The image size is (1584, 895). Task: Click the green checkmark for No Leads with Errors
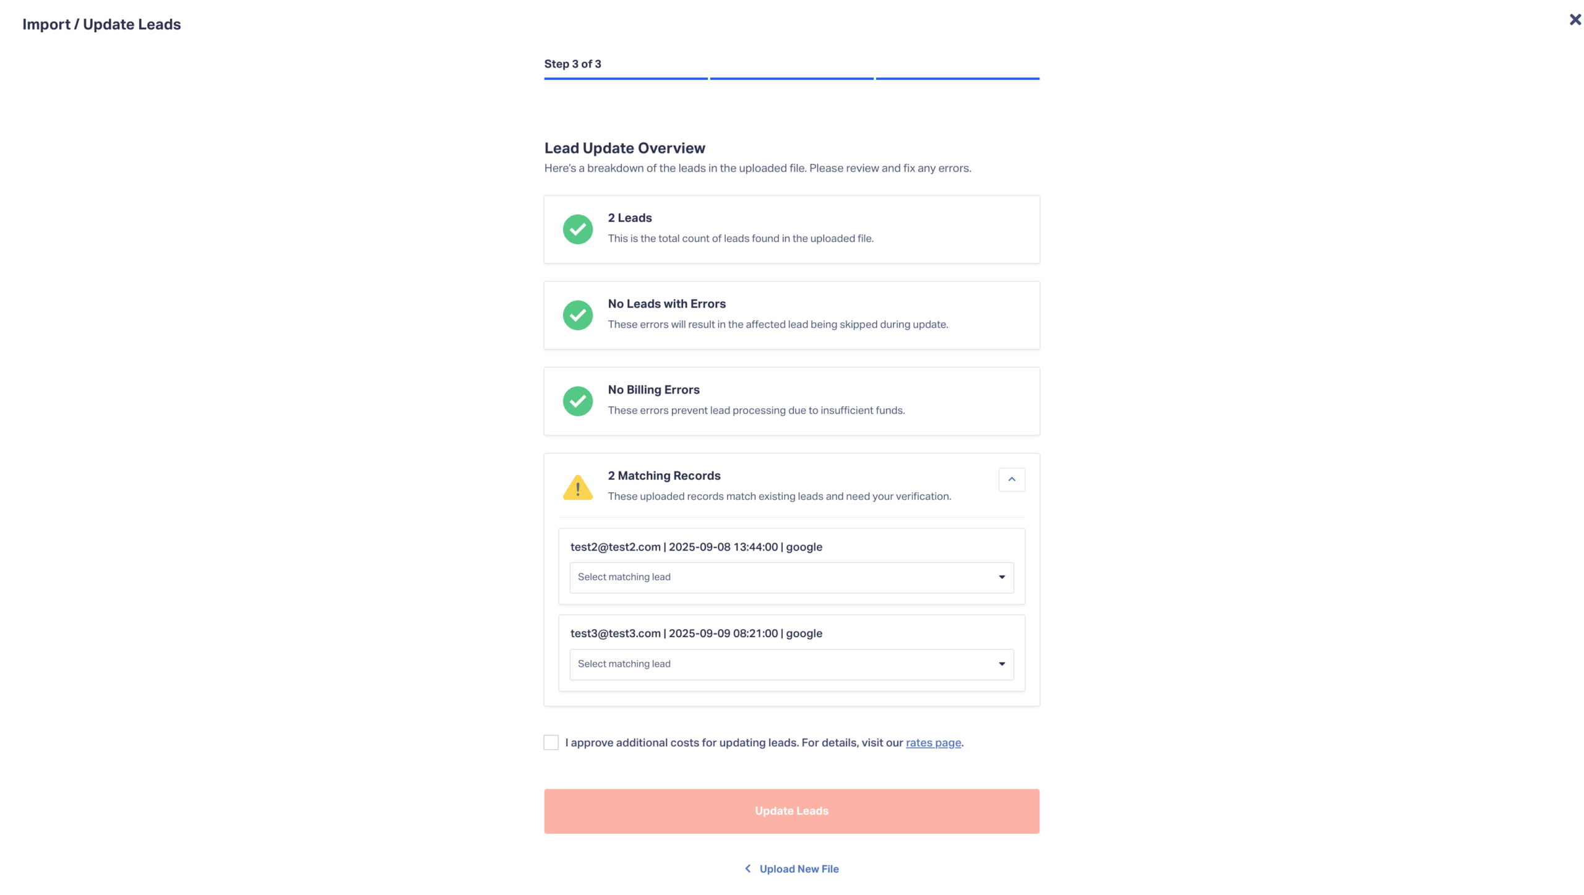coord(577,315)
